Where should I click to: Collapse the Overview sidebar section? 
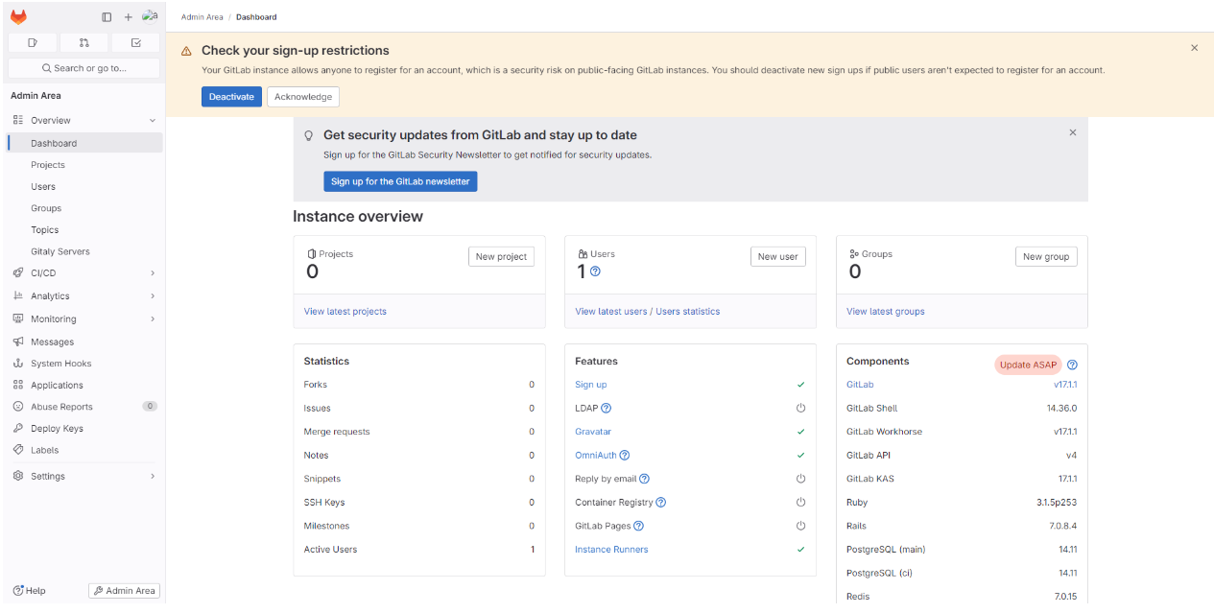point(153,121)
